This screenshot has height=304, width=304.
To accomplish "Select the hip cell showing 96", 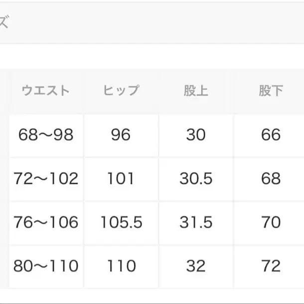I will tap(121, 135).
